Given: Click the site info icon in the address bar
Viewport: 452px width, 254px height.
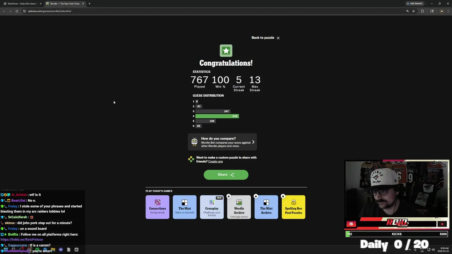Looking at the screenshot, I should [24, 11].
